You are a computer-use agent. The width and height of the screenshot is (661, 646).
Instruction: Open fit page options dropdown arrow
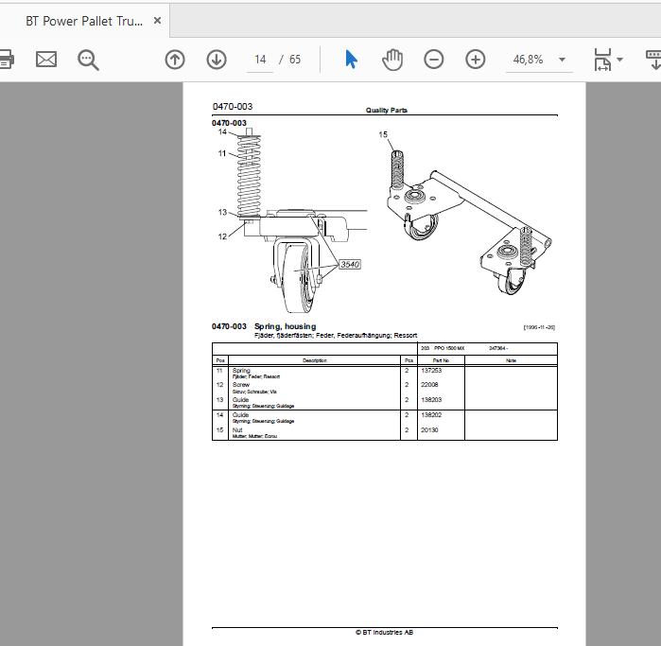619,60
